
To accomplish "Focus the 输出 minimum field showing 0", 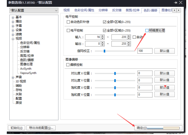I will coord(93,44).
